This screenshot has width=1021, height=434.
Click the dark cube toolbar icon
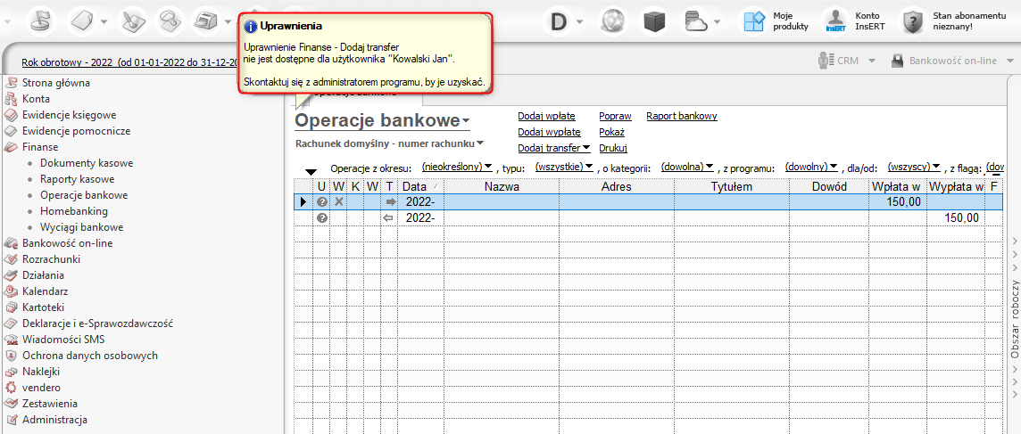point(654,22)
